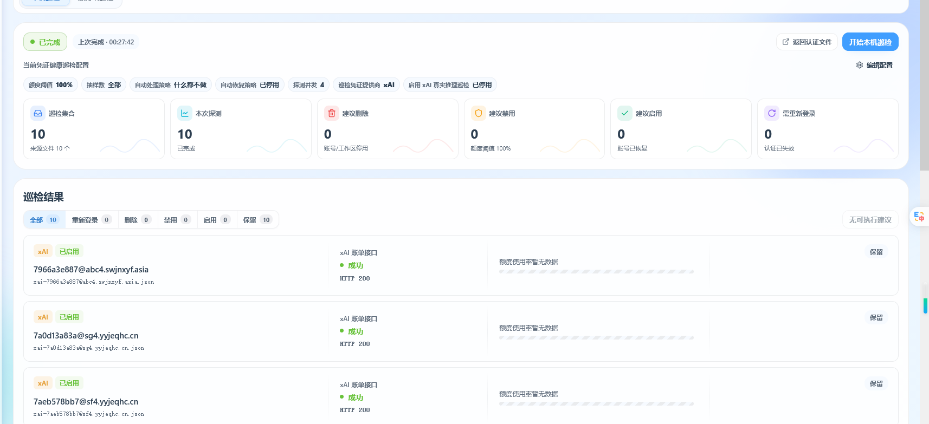Click the external-link icon beside 返回认证文件
This screenshot has height=424, width=929.
785,42
